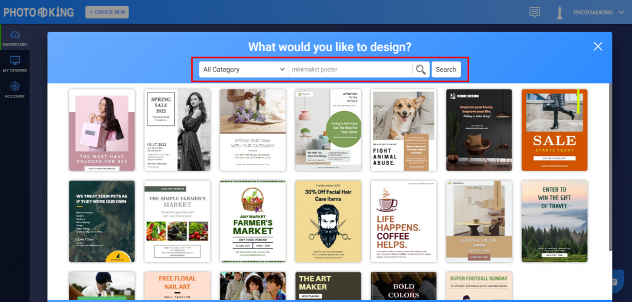Go to My Designs in sidebar
Image resolution: width=632 pixels, height=302 pixels.
click(x=15, y=64)
